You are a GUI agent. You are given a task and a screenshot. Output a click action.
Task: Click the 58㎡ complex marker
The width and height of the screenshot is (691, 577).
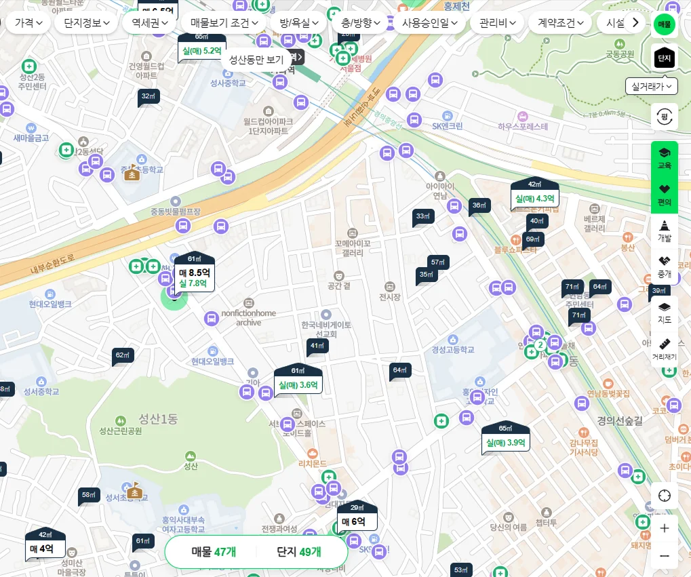(89, 495)
